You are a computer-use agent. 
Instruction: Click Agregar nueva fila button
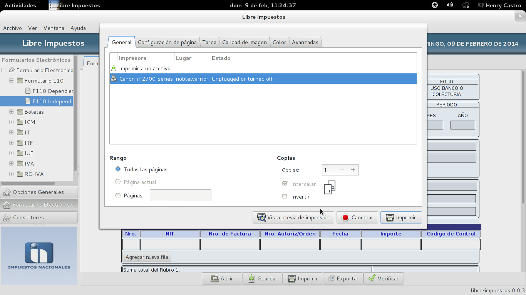(147, 257)
